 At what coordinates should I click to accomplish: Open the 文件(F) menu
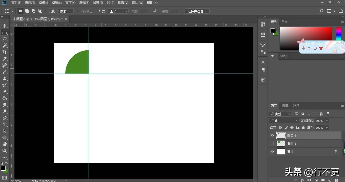pos(16,3)
